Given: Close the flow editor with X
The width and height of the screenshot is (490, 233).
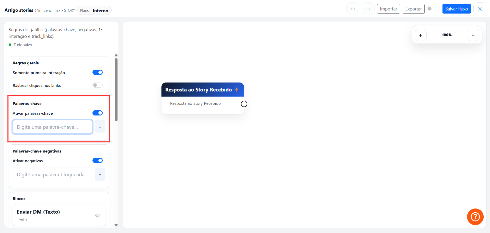Looking at the screenshot, I should coord(480,9).
